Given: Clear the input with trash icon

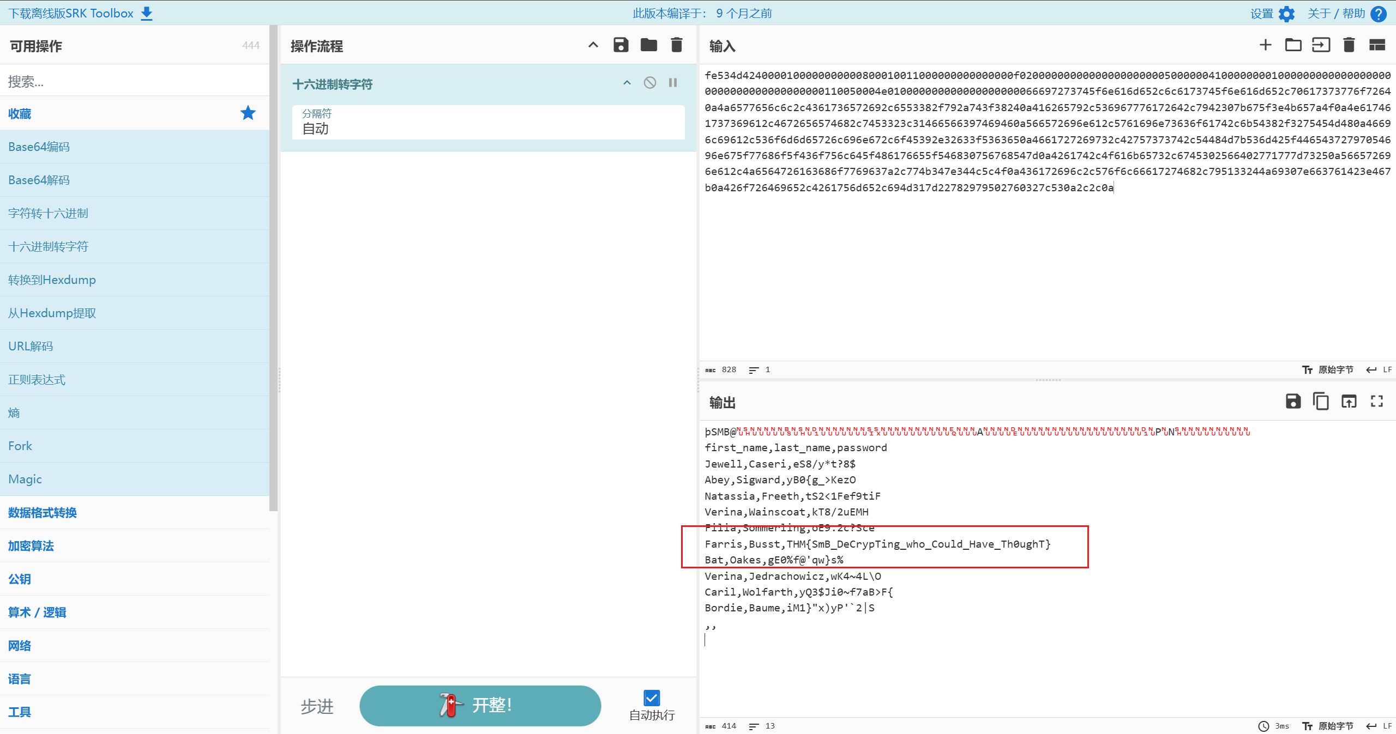Looking at the screenshot, I should pyautogui.click(x=1349, y=45).
